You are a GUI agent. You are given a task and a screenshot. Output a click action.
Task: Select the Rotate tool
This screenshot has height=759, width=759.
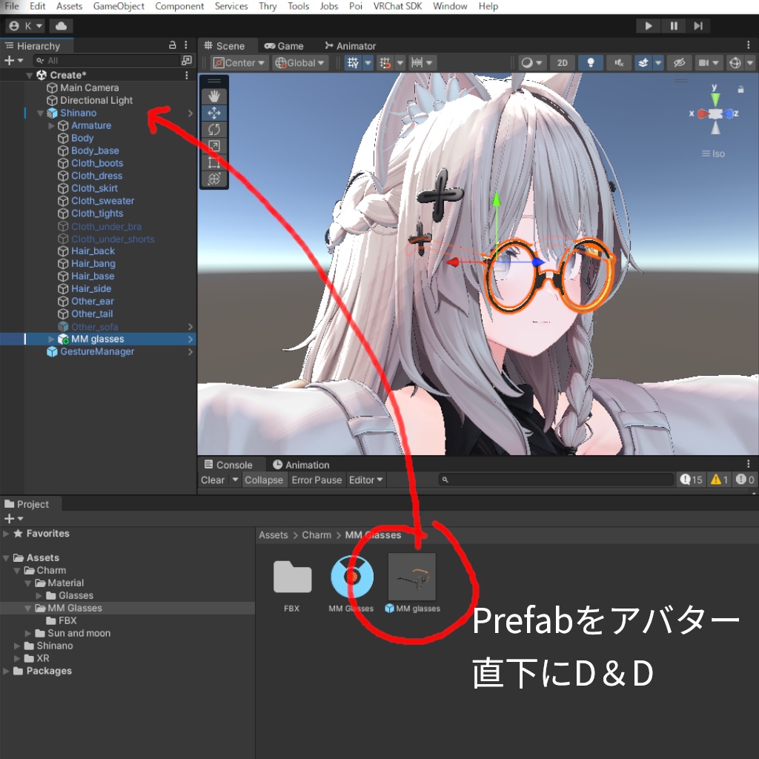click(213, 128)
